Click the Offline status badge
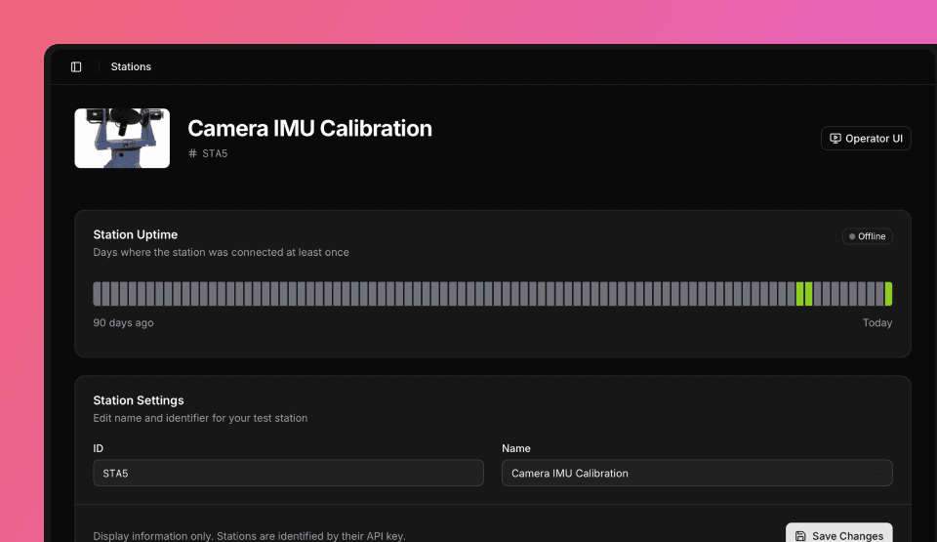This screenshot has width=937, height=542. tap(867, 236)
